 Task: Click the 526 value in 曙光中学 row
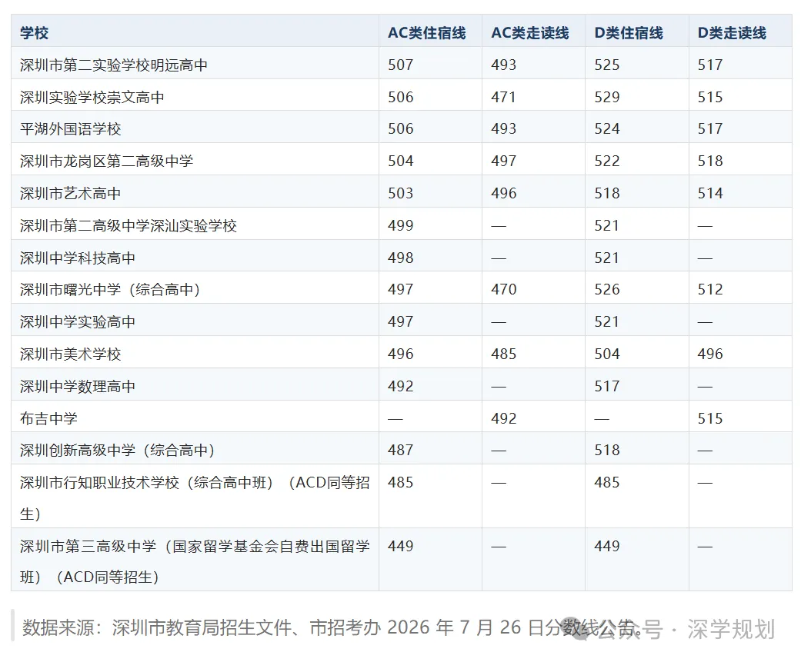tap(607, 289)
